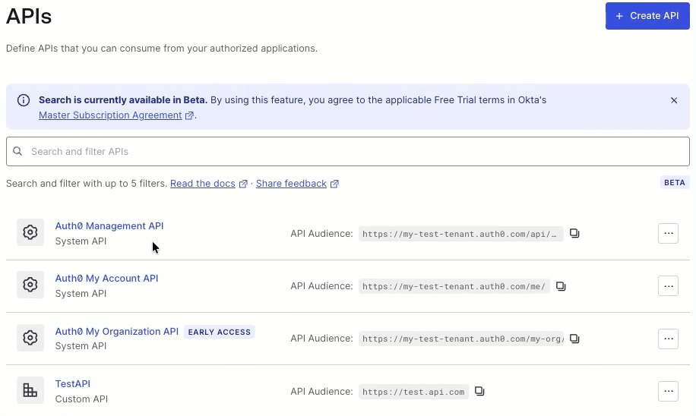Click System API label under Auth0 My Organization API

tap(81, 345)
